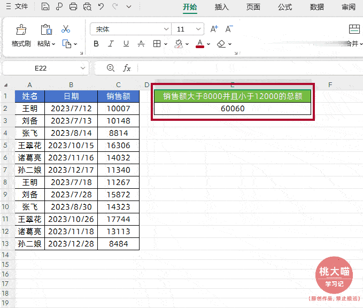This screenshot has width=363, height=308.
Task: Toggle italic formatting
Action: tap(111, 43)
